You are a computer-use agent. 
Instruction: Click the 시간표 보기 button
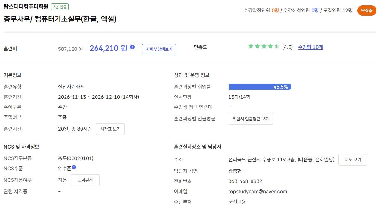[x=110, y=129]
